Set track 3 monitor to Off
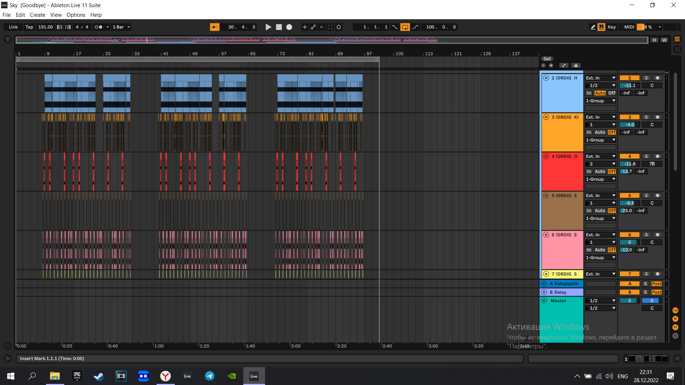 click(x=612, y=132)
